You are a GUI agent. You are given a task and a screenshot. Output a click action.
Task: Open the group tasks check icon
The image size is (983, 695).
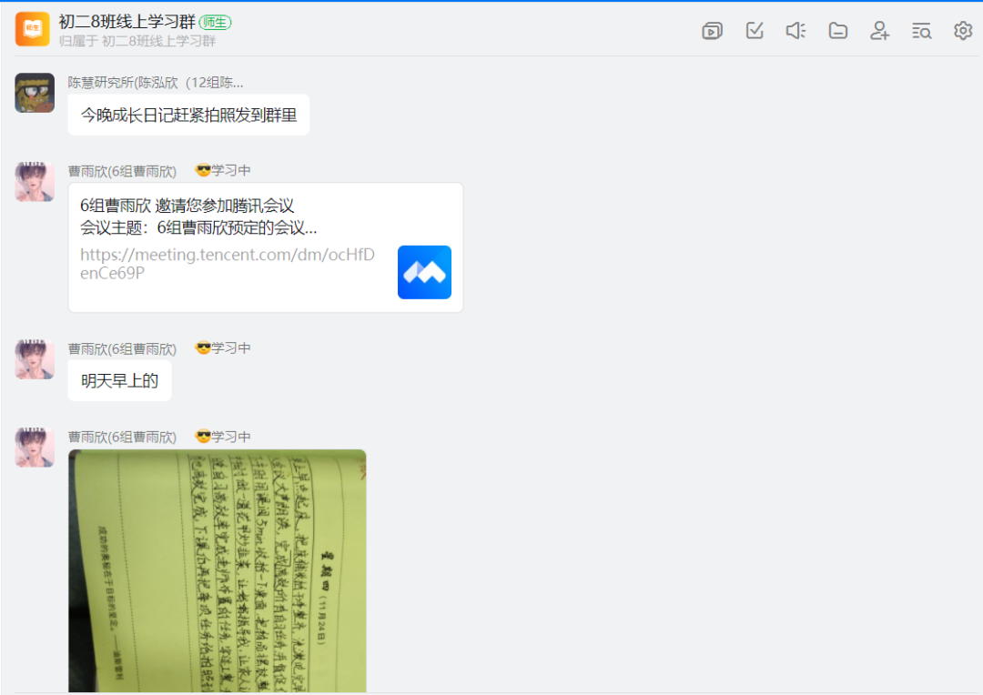click(754, 30)
